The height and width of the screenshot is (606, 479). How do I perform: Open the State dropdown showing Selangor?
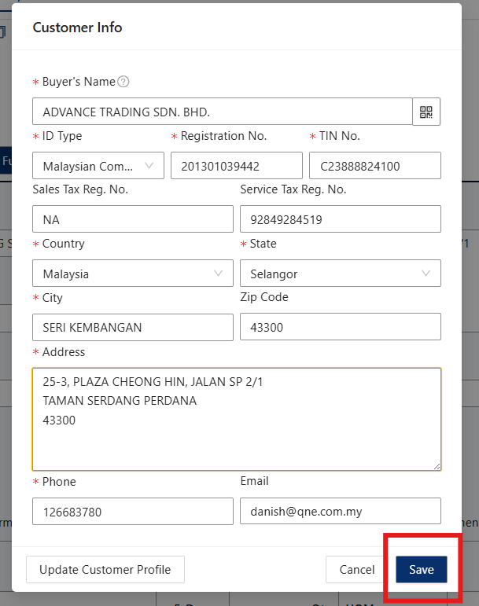pos(340,274)
